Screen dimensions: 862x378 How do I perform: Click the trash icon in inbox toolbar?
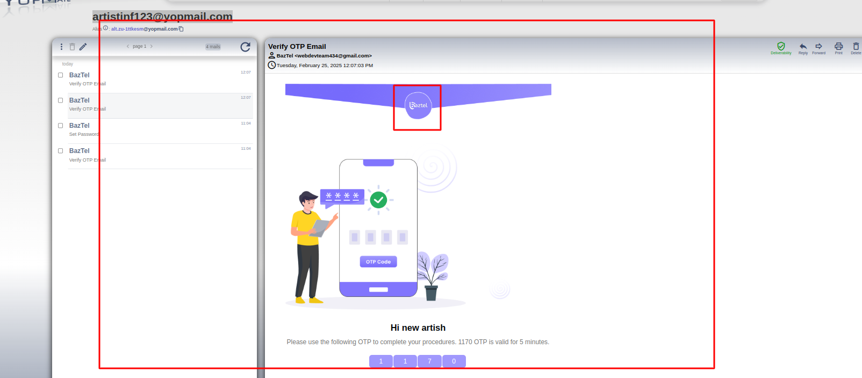[x=72, y=47]
